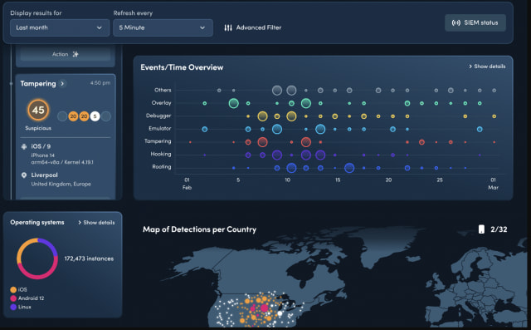This screenshot has width=531, height=330.
Task: Click the '4:50 pm' timestamp on Tampering card
Action: point(100,83)
